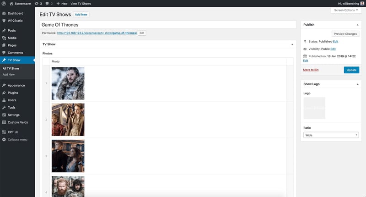Click the Plugins icon
This screenshot has width=366, height=197.
4,93
